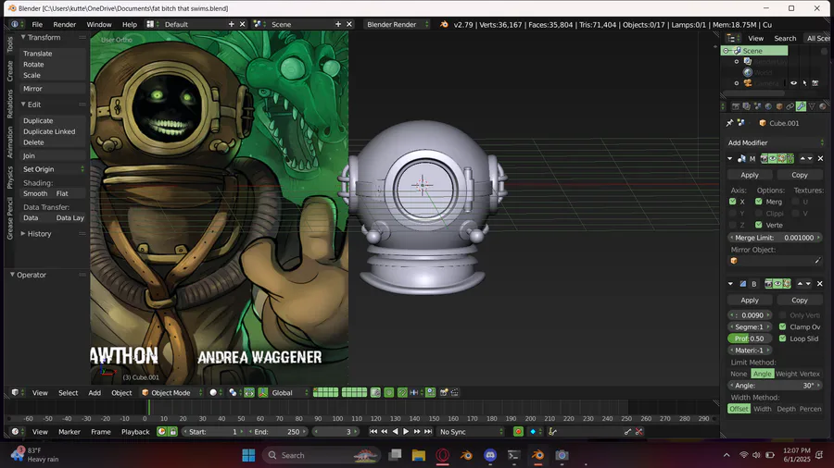Click the OpenGL render animation clapper icon
Image resolution: width=834 pixels, height=468 pixels.
pyautogui.click(x=455, y=393)
